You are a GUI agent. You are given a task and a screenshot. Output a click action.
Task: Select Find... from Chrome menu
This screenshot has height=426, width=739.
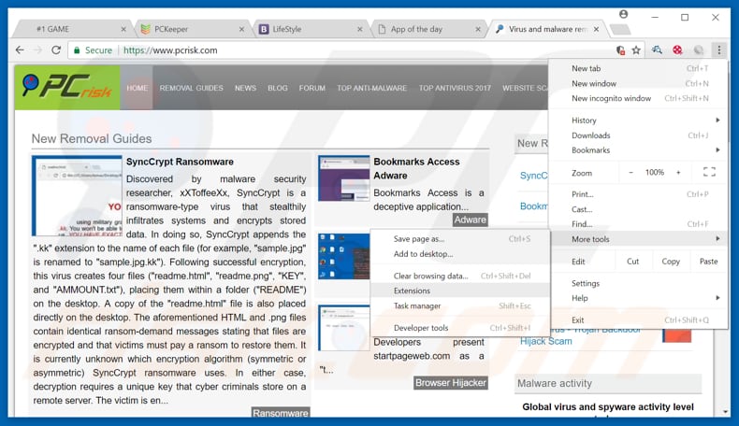(x=638, y=224)
